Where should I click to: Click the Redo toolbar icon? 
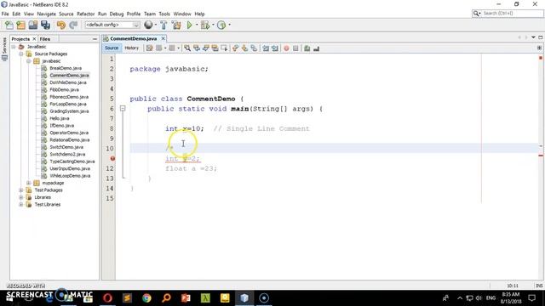[x=73, y=25]
